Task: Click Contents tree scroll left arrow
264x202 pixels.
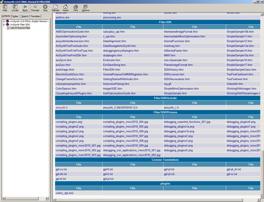Action: coord(4,198)
